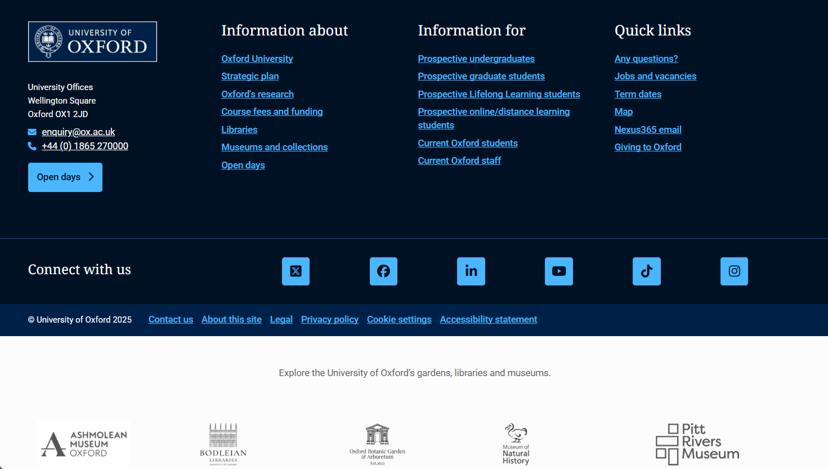The image size is (828, 469).
Task: Click the Open days button
Action: point(65,177)
